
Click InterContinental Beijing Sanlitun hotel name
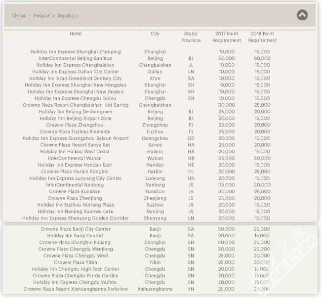[76, 58]
